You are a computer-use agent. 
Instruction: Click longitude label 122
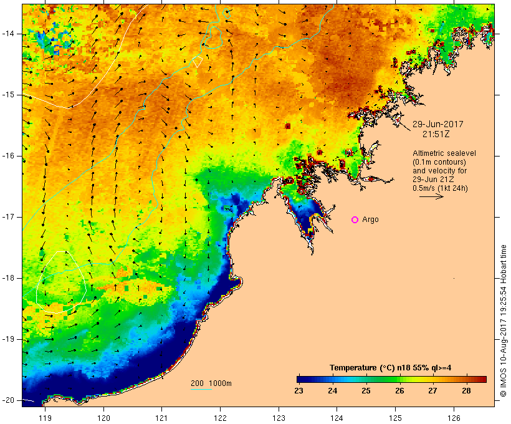(x=221, y=418)
